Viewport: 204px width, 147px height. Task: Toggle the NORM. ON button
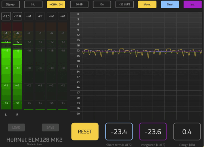click(56, 4)
